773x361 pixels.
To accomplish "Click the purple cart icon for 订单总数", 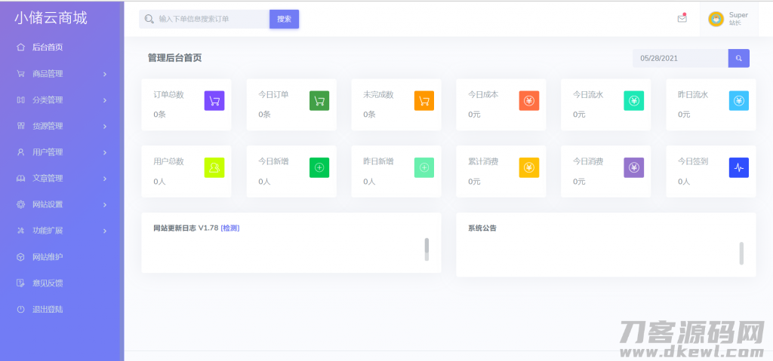I will pos(214,100).
